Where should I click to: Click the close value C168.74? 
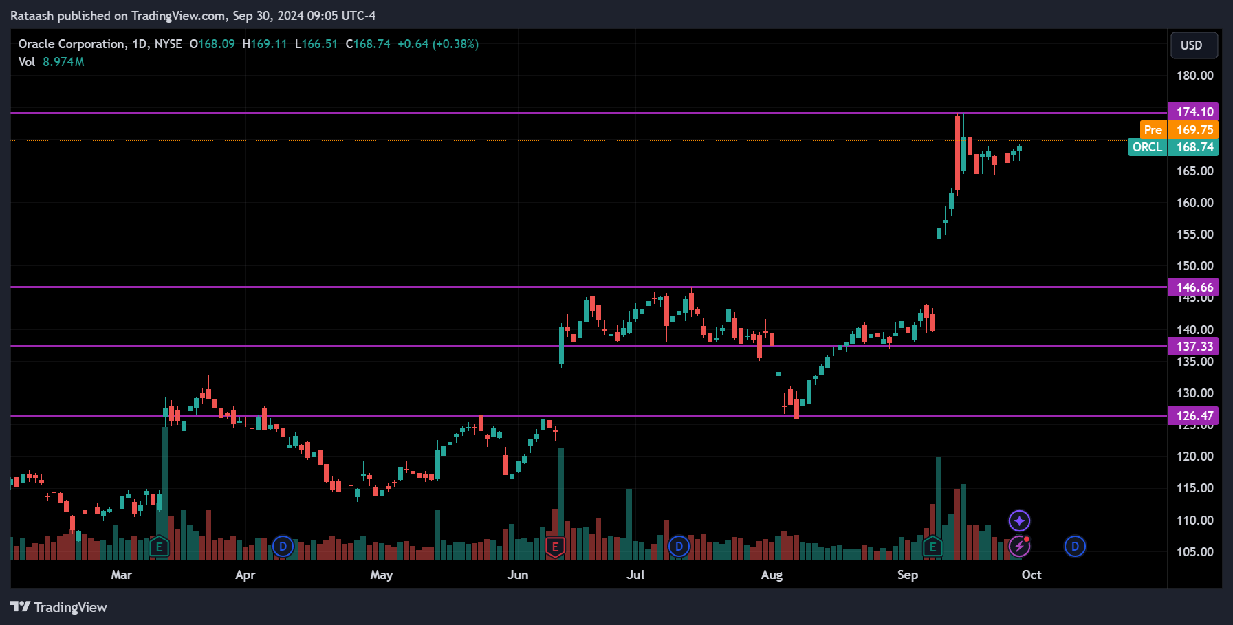368,44
